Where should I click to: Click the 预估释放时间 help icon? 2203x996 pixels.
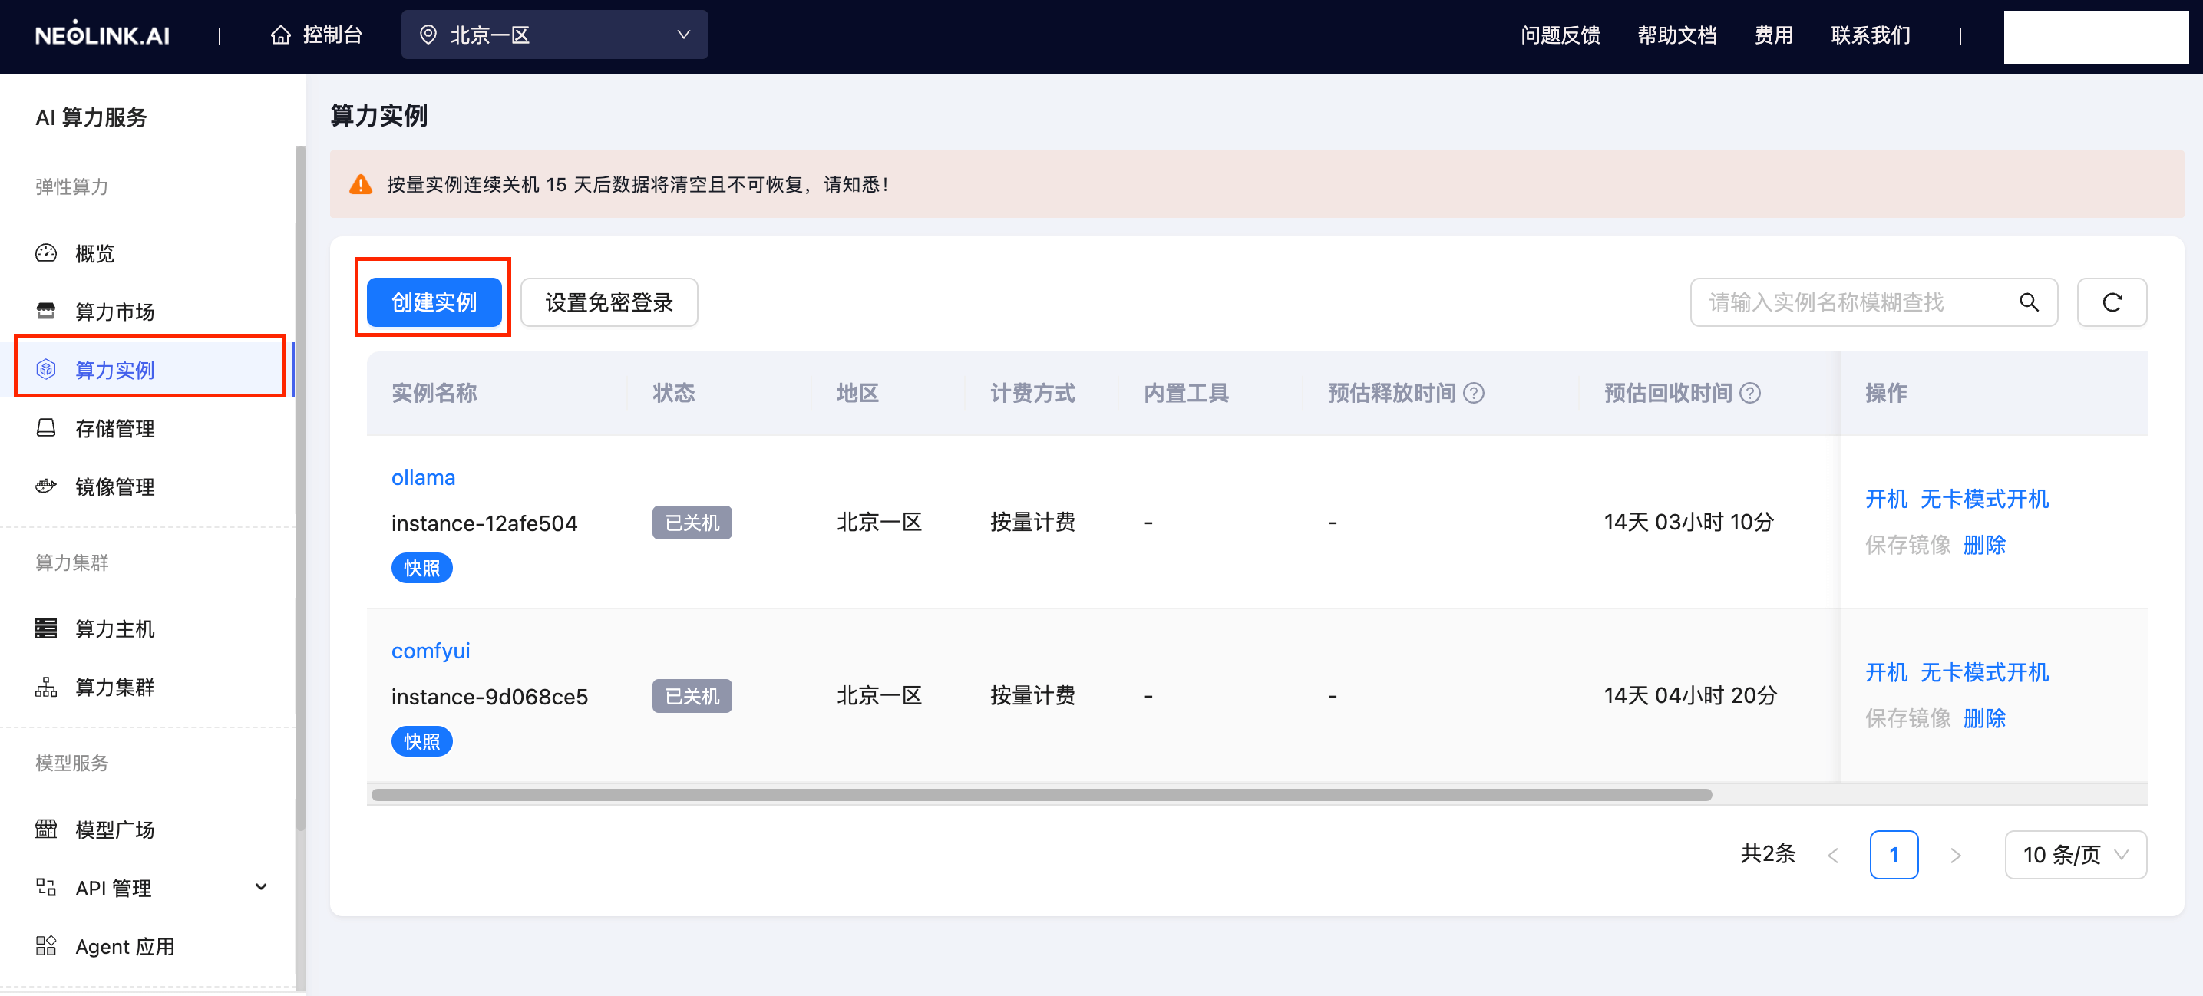(1473, 394)
